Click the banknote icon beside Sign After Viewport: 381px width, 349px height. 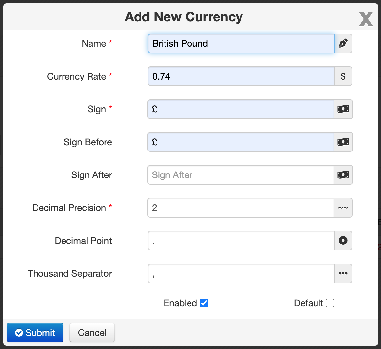343,175
